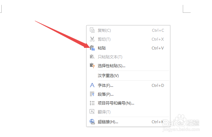Click the Translate icon

point(92,112)
